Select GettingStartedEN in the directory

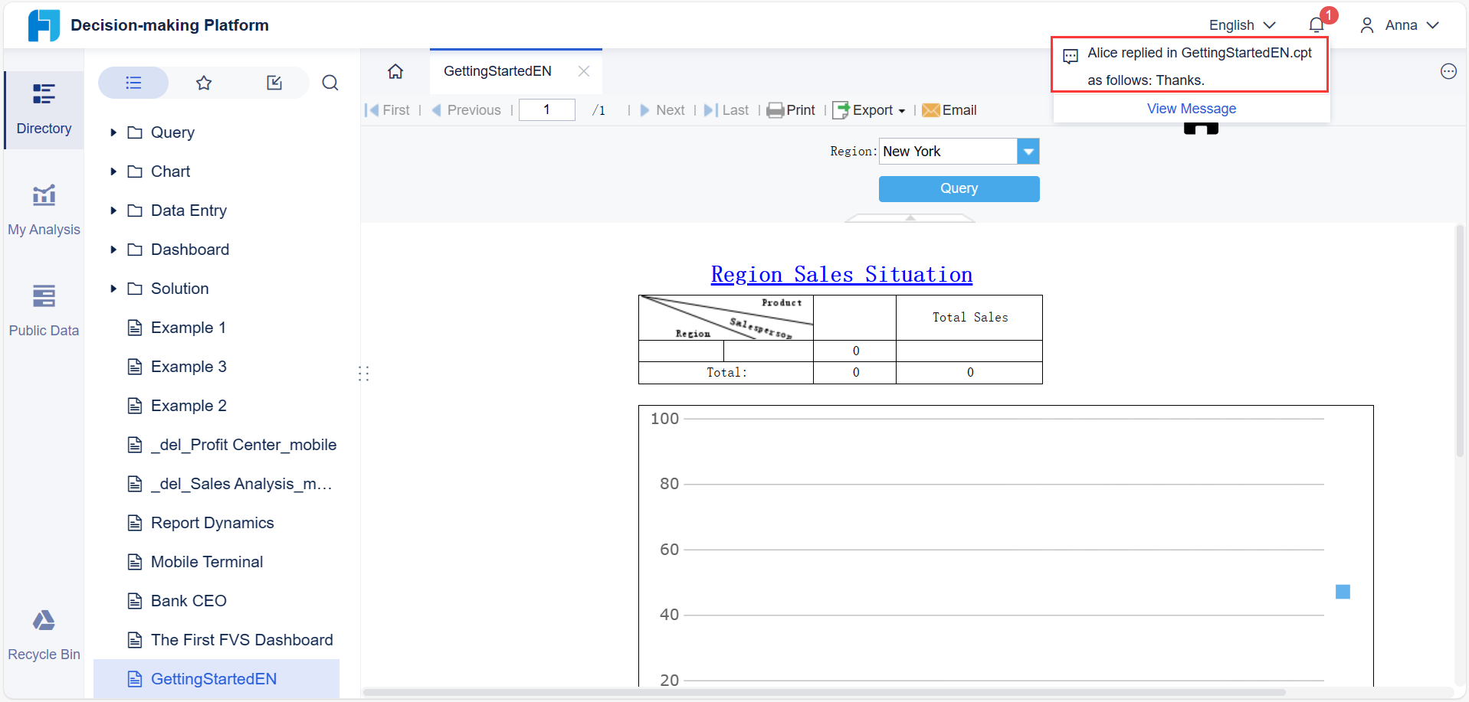click(x=216, y=679)
